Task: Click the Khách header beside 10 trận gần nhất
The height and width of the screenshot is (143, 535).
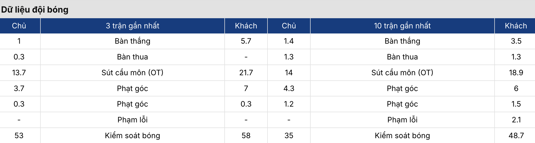Action: tap(516, 26)
